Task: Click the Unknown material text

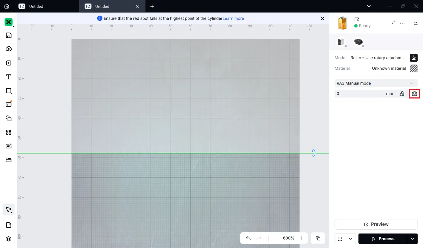Action: click(389, 68)
